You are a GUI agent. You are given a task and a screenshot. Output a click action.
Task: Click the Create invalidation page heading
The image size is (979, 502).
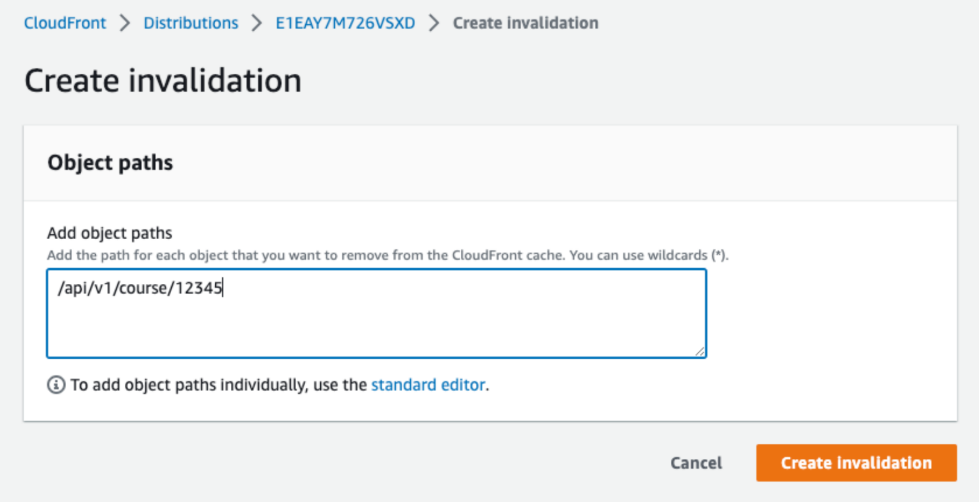pos(162,80)
